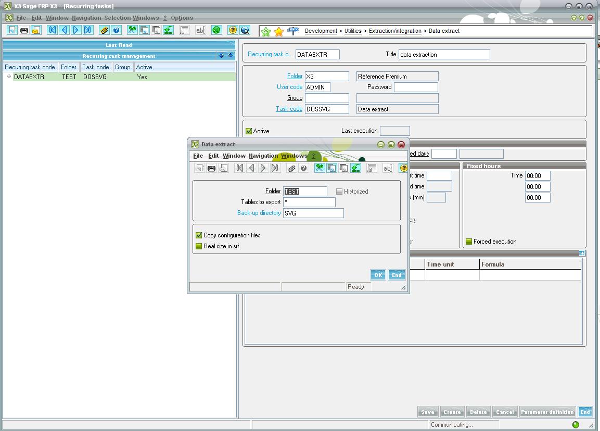The width and height of the screenshot is (600, 431).
Task: Click the Create button
Action: (452, 412)
